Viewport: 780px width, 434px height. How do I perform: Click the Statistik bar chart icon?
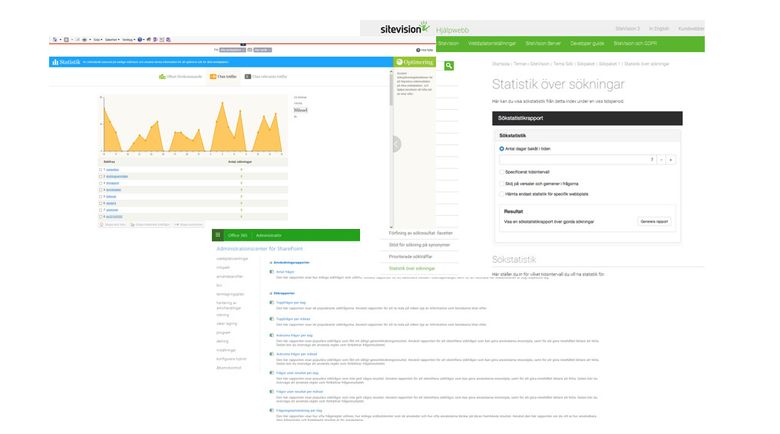coord(55,62)
